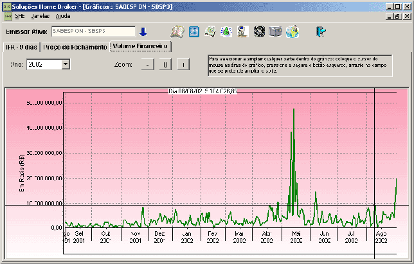Click the blue down arrow beside Emissor Ativo

tap(143, 32)
